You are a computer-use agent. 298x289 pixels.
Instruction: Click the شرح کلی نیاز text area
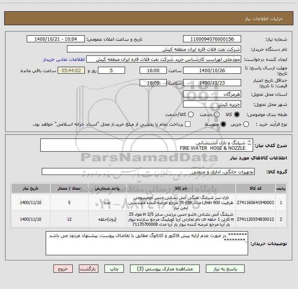pyautogui.click(x=147, y=145)
